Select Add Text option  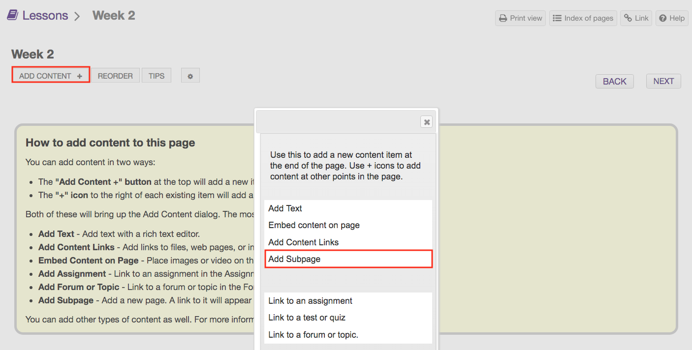[285, 208]
